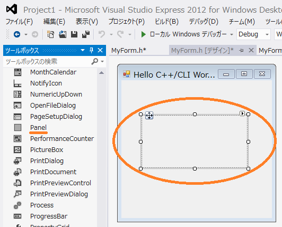The image size is (282, 227).
Task: Click the designer form's title bar text
Action: coord(174,75)
